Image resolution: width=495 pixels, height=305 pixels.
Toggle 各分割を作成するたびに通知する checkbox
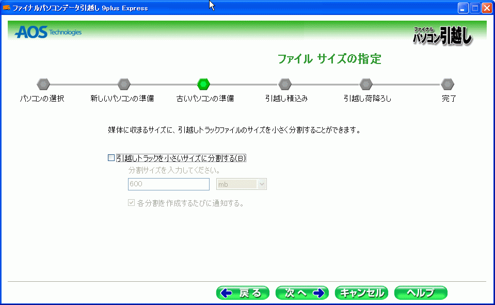[131, 203]
